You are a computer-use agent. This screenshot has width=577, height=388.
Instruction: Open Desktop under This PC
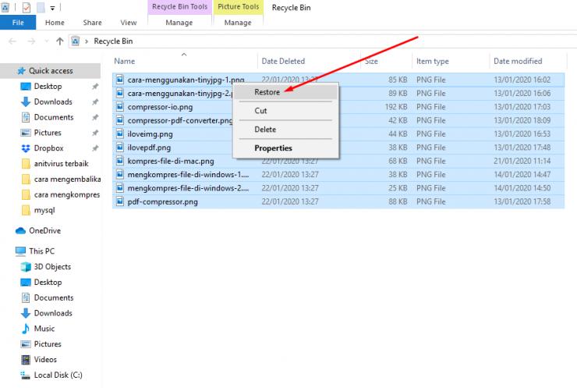(48, 283)
